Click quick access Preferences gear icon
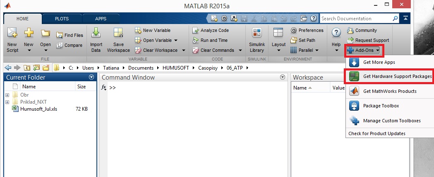Screen dimensions: 434x177 pos(224,18)
